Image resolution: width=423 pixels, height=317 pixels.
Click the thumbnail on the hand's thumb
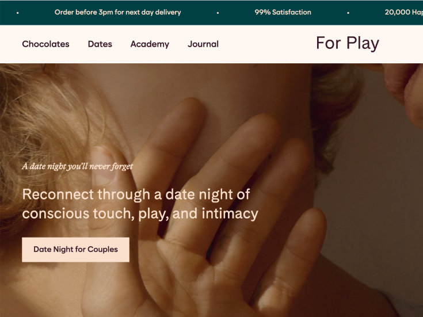click(103, 165)
